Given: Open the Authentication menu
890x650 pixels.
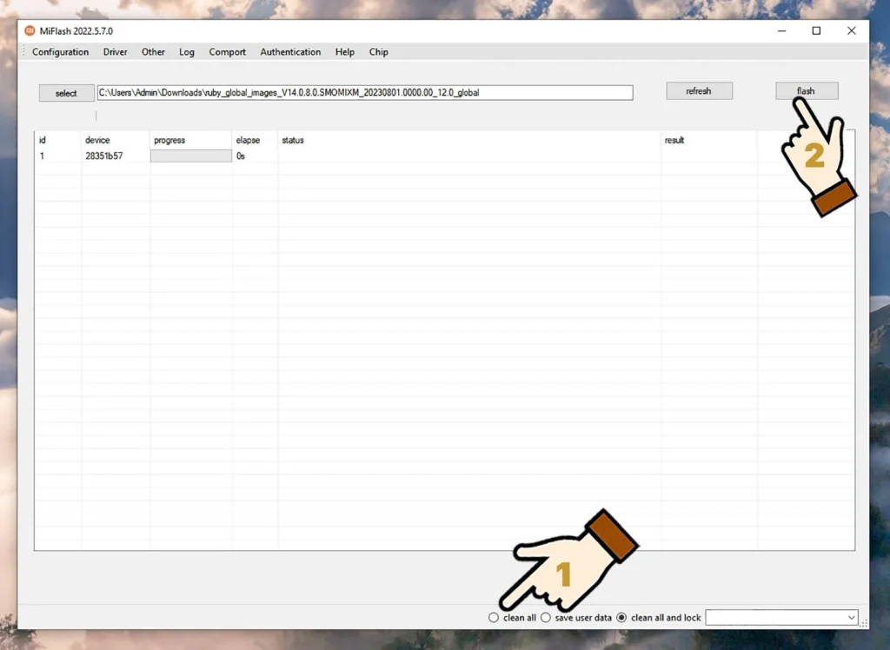Looking at the screenshot, I should click(290, 52).
